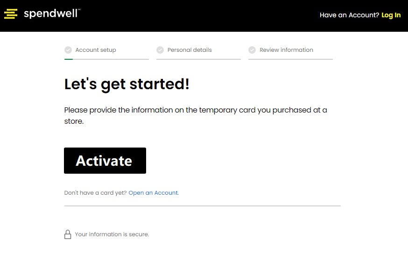Screen dimensions: 408x254
Task: Open the Log In link
Action: [391, 15]
